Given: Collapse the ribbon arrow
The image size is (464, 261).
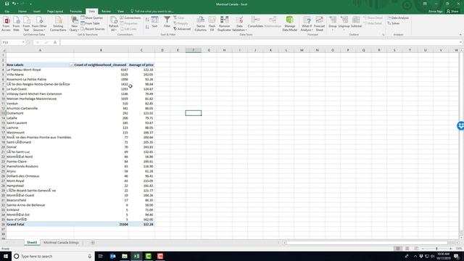Looking at the screenshot, I should coord(460,35).
